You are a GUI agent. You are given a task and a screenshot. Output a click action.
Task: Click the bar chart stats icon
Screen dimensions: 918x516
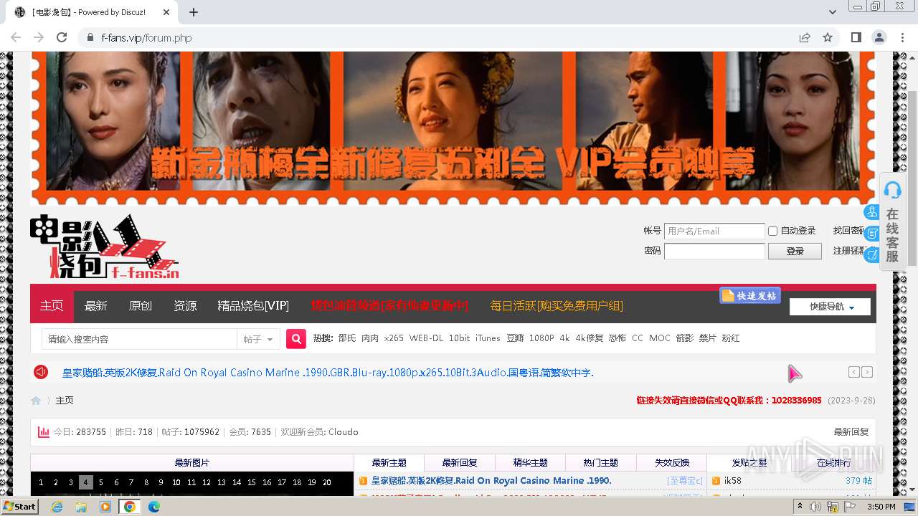point(44,432)
